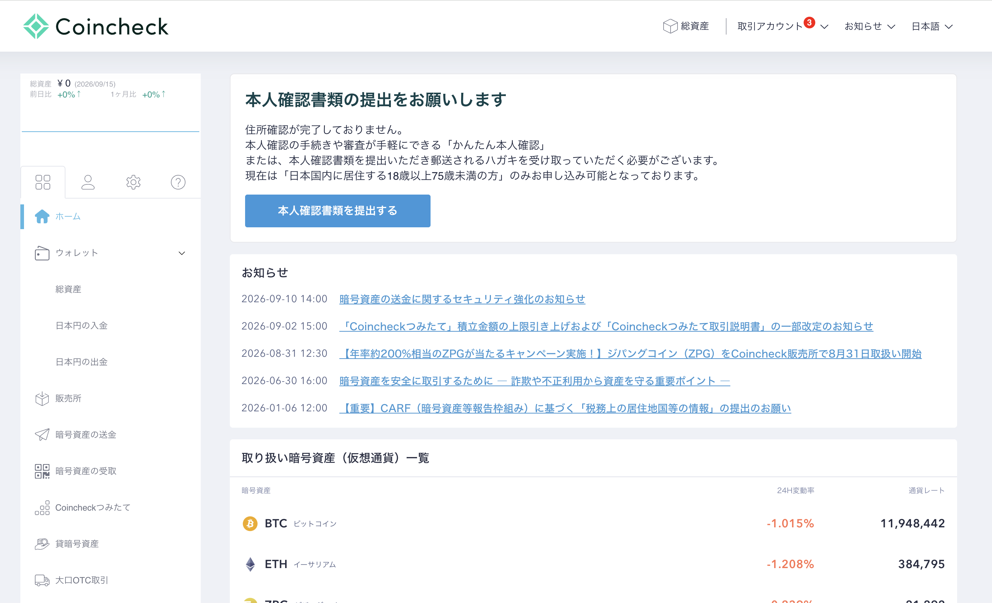Open 日本円の入金 menu item
The image size is (992, 603).
81,326
